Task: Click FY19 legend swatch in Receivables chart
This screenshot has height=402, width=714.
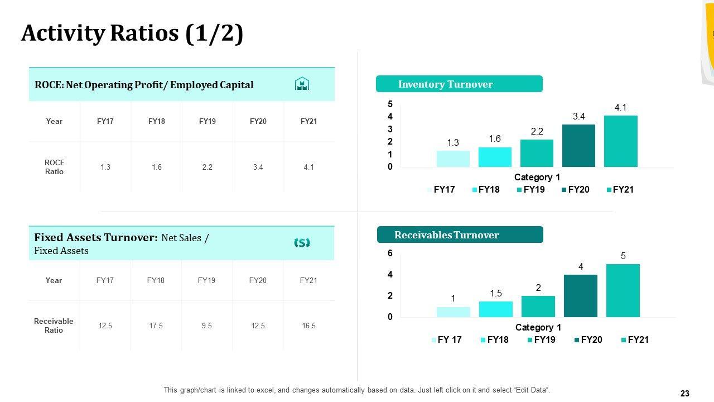Action: tap(530, 340)
